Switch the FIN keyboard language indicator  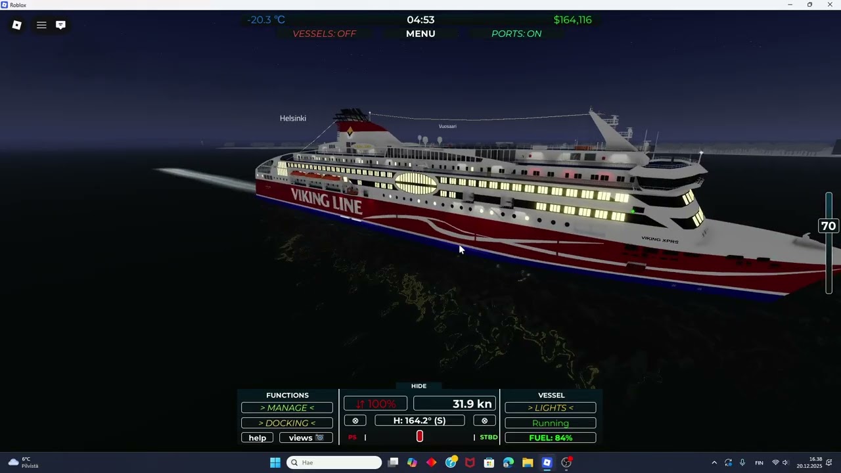pos(759,463)
